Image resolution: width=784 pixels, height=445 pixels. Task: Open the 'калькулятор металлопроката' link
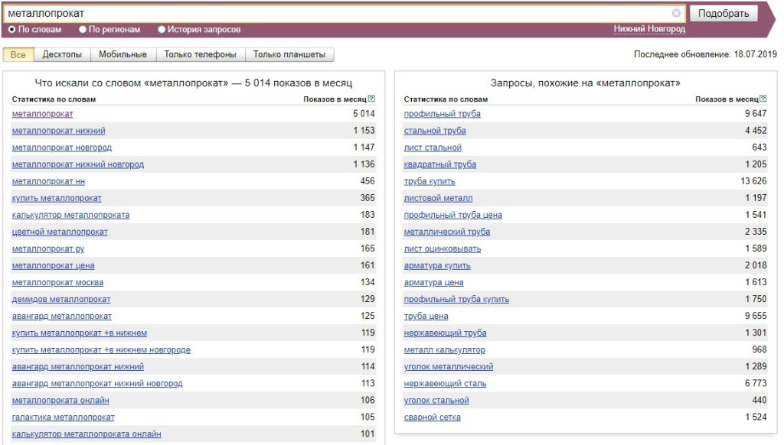pyautogui.click(x=70, y=216)
